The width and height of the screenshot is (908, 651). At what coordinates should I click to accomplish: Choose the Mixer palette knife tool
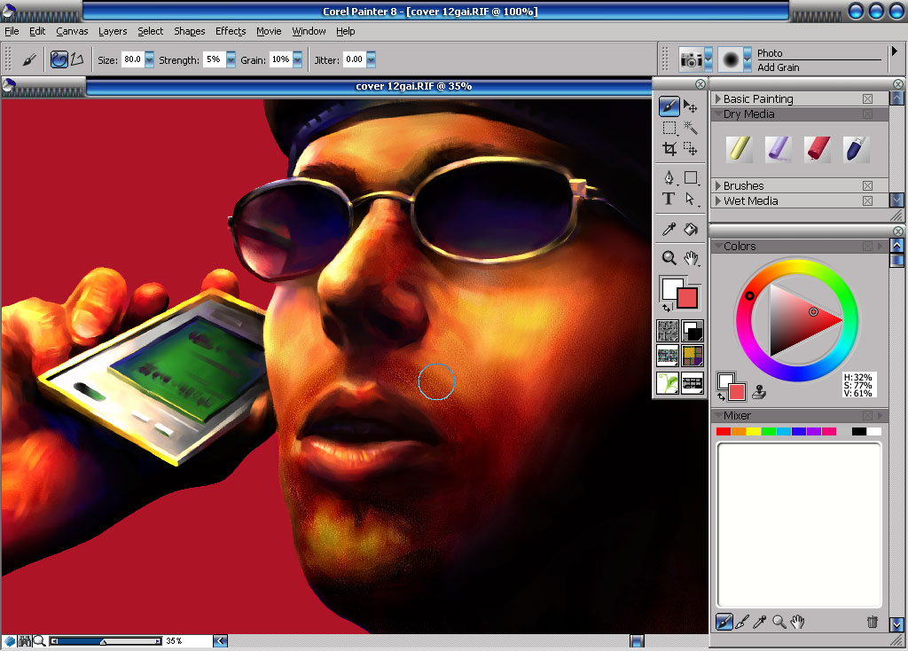[742, 622]
